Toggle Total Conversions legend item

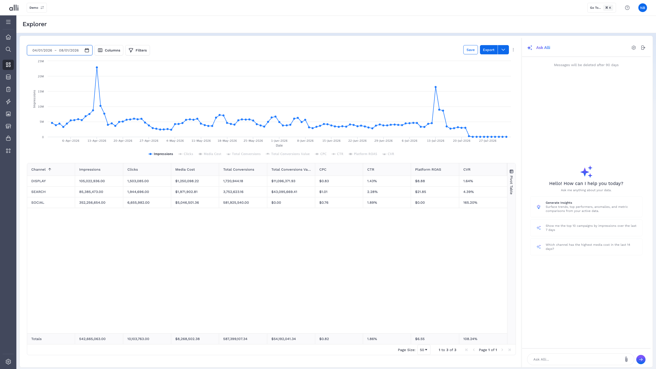click(244, 154)
